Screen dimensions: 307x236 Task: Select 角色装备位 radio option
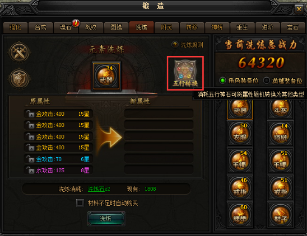coord(222,81)
